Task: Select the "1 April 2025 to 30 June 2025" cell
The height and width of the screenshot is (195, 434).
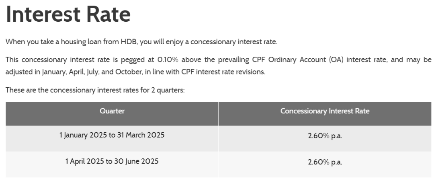Action: tap(112, 162)
